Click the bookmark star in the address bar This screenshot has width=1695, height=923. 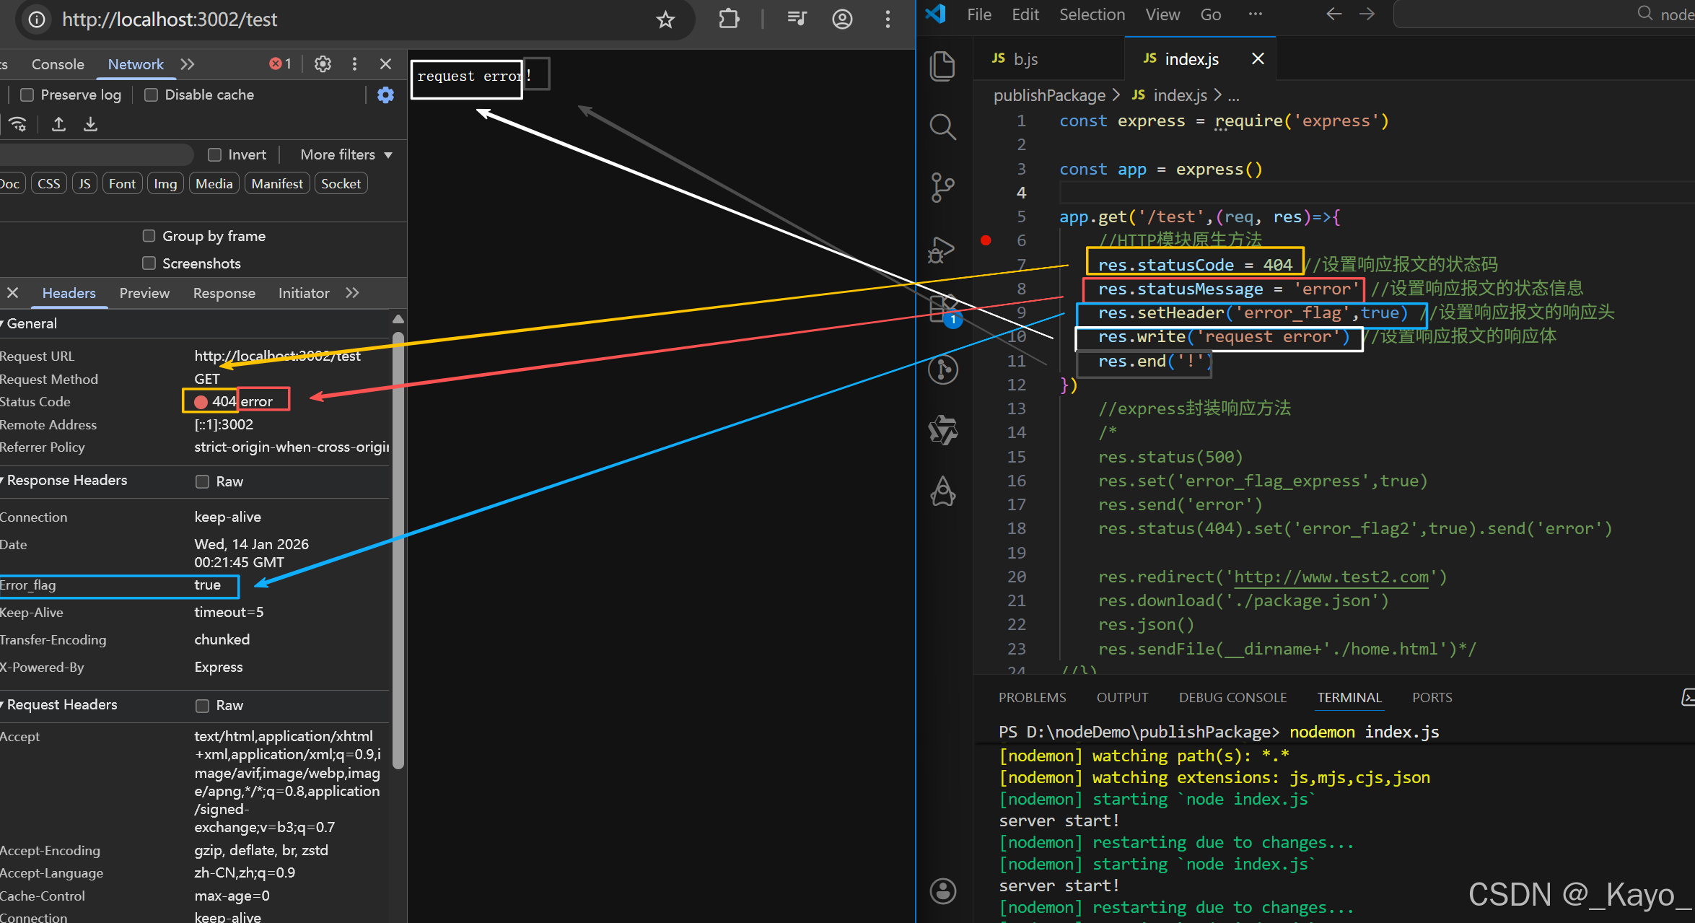point(665,19)
